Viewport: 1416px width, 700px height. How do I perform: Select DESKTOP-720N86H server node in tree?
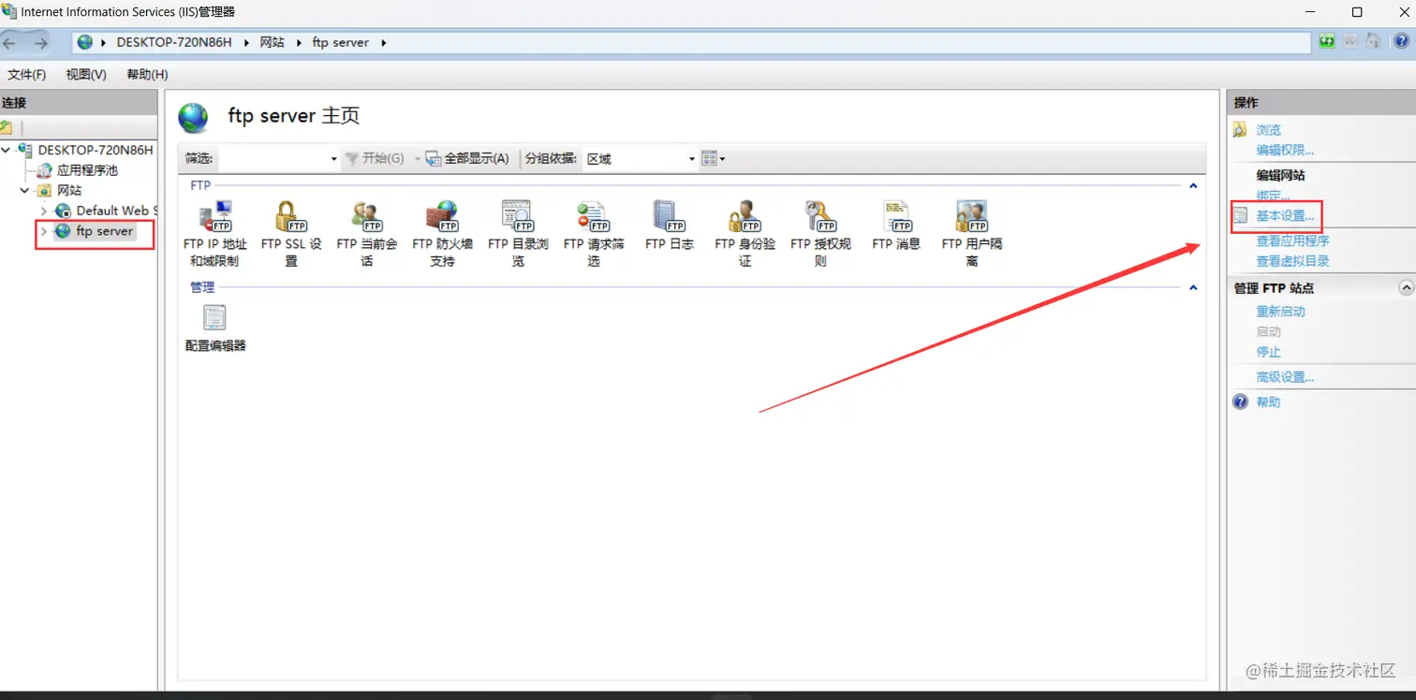95,150
